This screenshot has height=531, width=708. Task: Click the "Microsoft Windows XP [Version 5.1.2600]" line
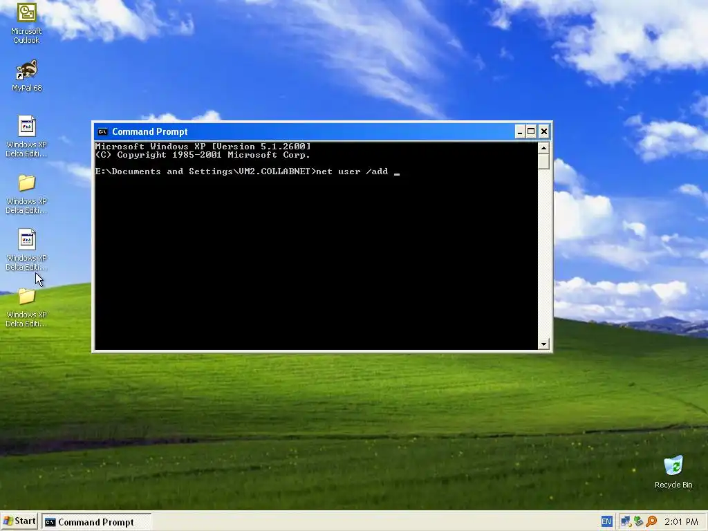[x=203, y=147]
